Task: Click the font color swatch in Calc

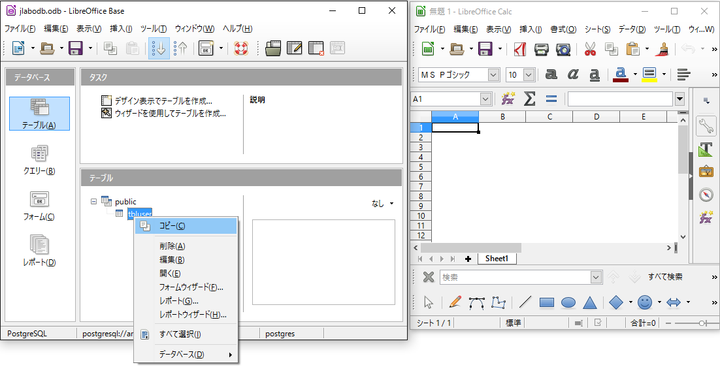Action: (x=620, y=74)
